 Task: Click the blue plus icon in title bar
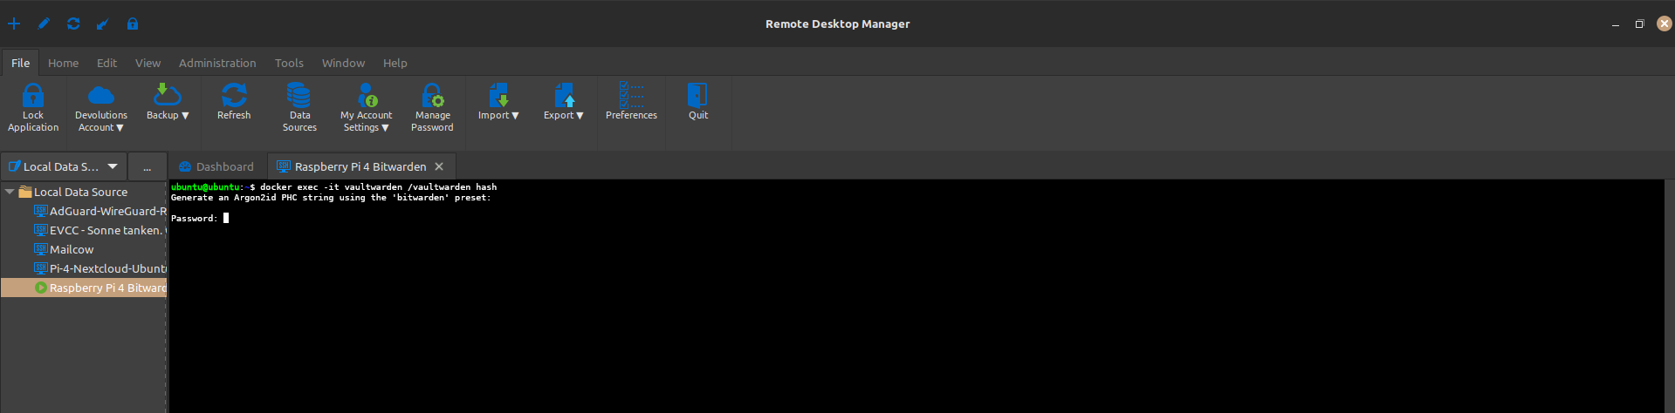(14, 24)
